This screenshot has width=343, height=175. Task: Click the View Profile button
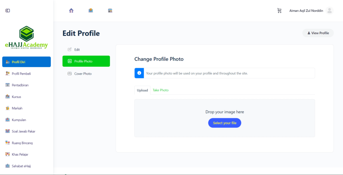coord(318,33)
